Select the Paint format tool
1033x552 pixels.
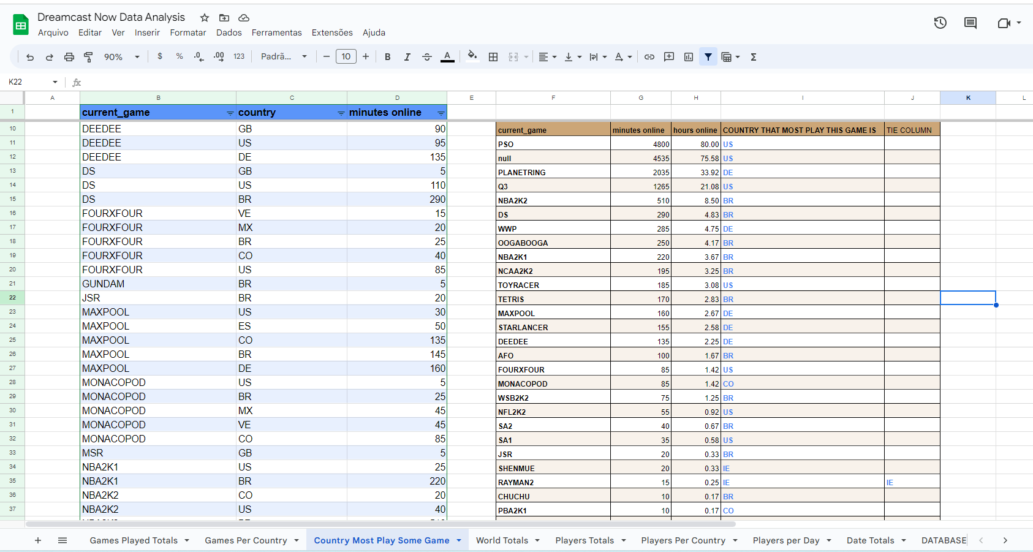[x=88, y=57]
